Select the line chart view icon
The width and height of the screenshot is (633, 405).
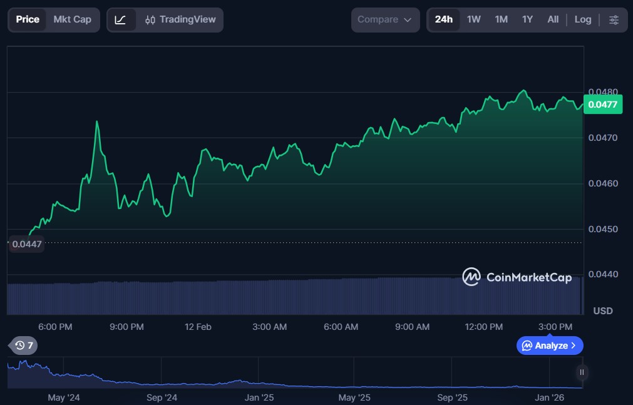pyautogui.click(x=121, y=20)
